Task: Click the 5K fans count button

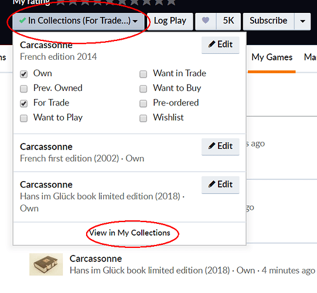Action: tap(229, 21)
